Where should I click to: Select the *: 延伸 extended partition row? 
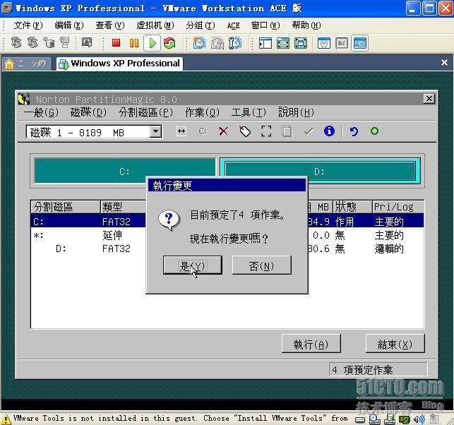click(227, 235)
